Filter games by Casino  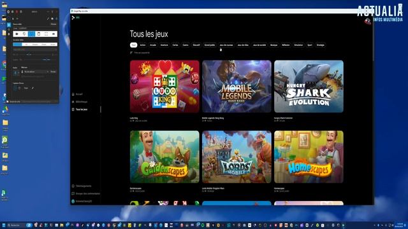tap(186, 45)
